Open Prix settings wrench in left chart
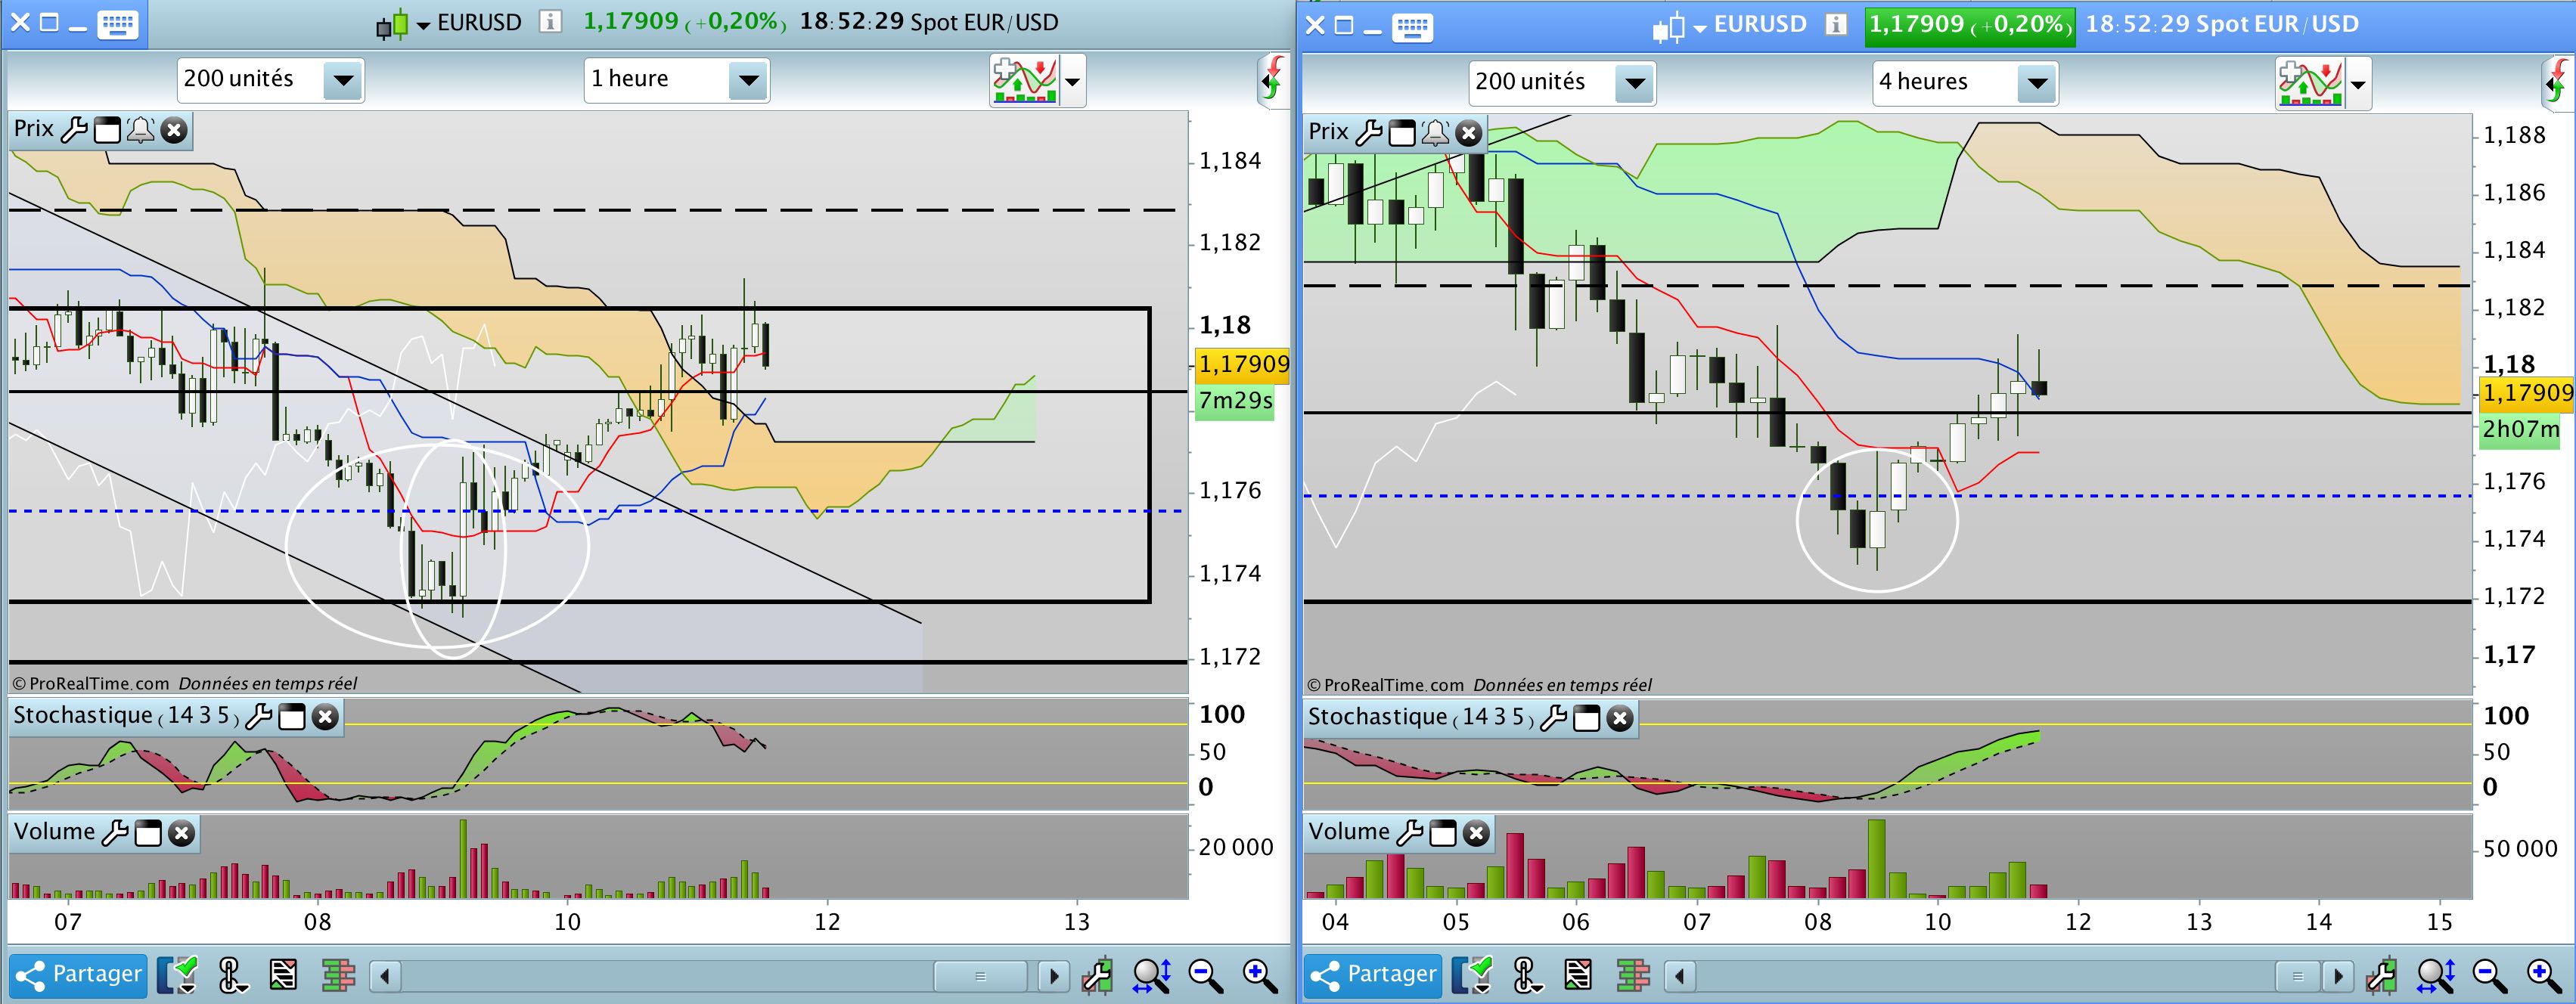The height and width of the screenshot is (1004, 2576). 74,130
